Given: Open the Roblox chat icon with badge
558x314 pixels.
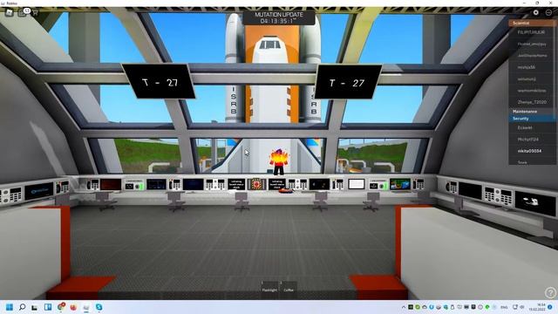Looking at the screenshot, I should coord(24,12).
